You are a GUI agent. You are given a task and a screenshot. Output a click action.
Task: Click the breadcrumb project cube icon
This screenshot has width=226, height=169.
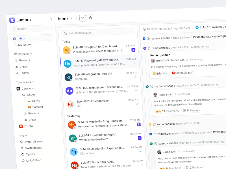point(144,29)
